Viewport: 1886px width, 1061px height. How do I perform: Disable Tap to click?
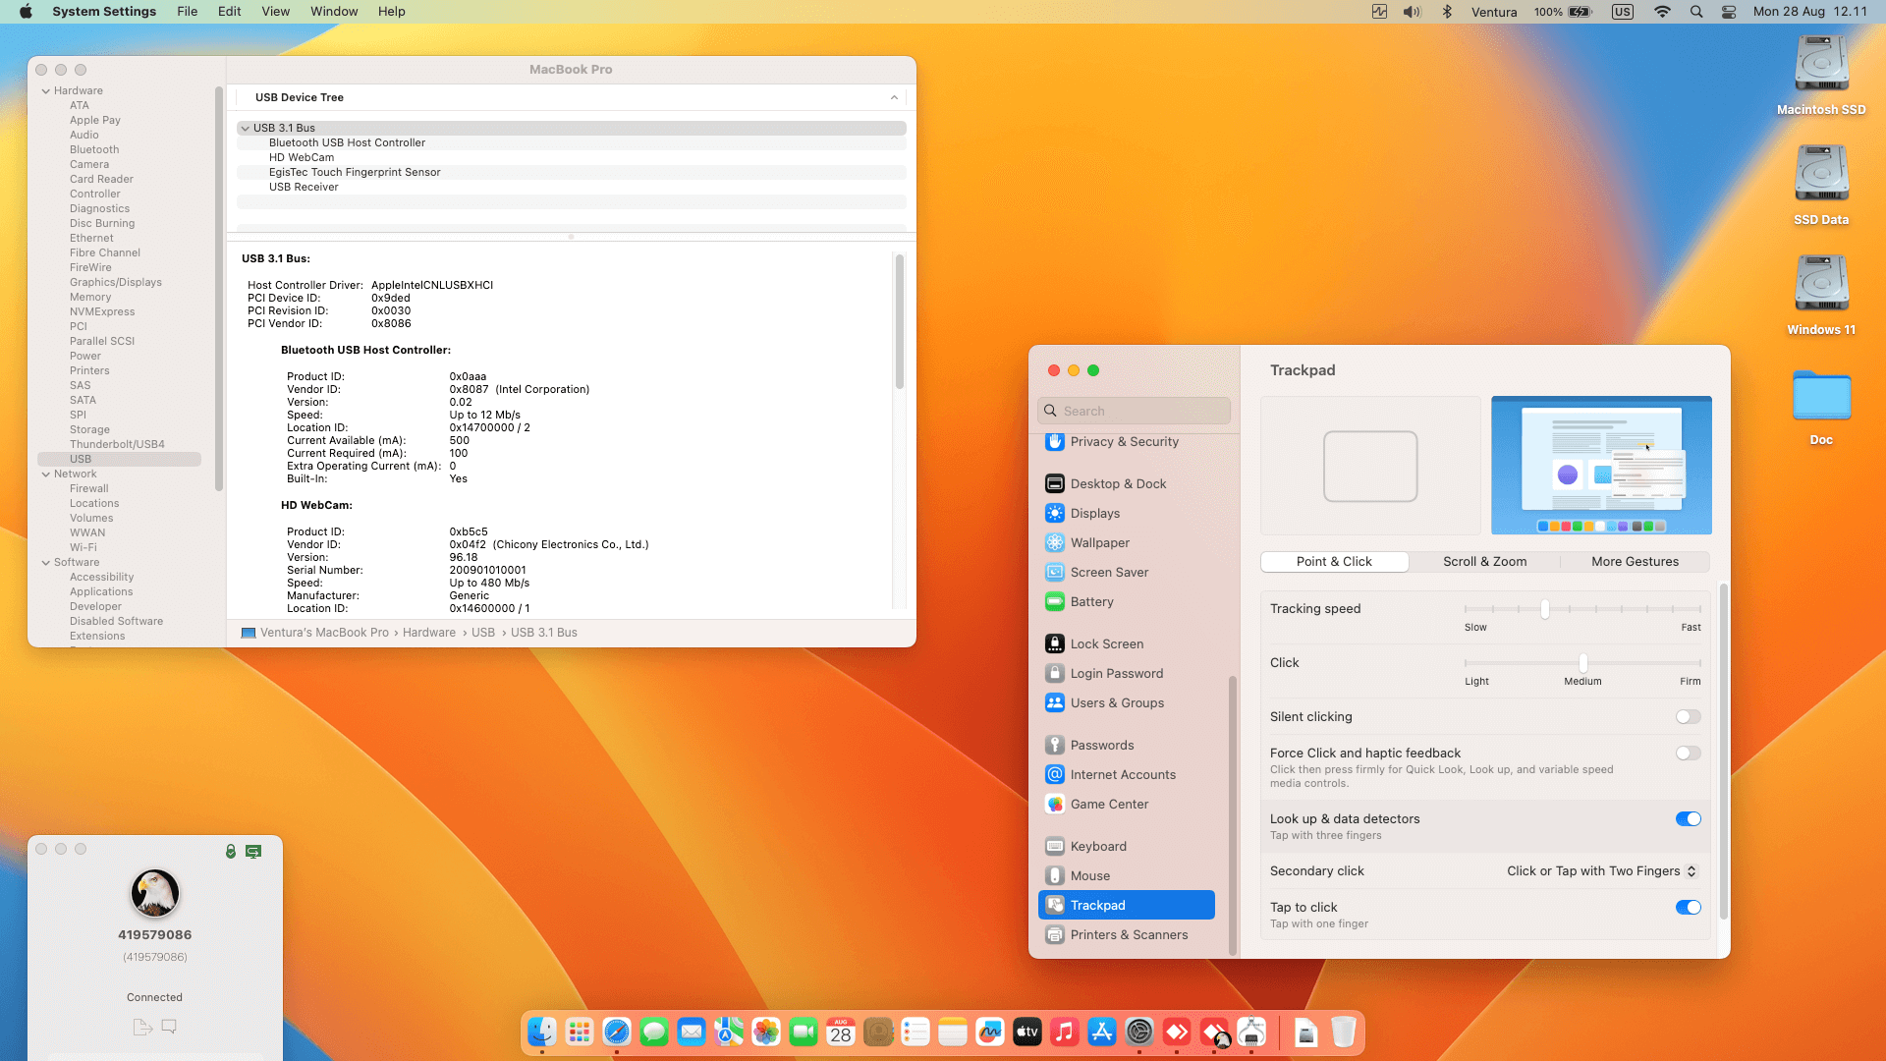[1688, 907]
